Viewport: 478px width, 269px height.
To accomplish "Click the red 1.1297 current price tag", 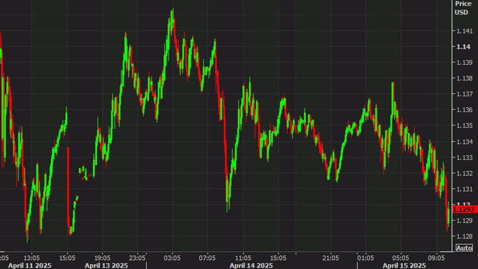I will 465,210.
